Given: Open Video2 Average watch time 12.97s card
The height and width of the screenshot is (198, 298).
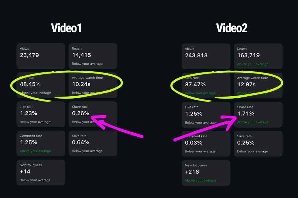Looking at the screenshot, I should pyautogui.click(x=258, y=86).
